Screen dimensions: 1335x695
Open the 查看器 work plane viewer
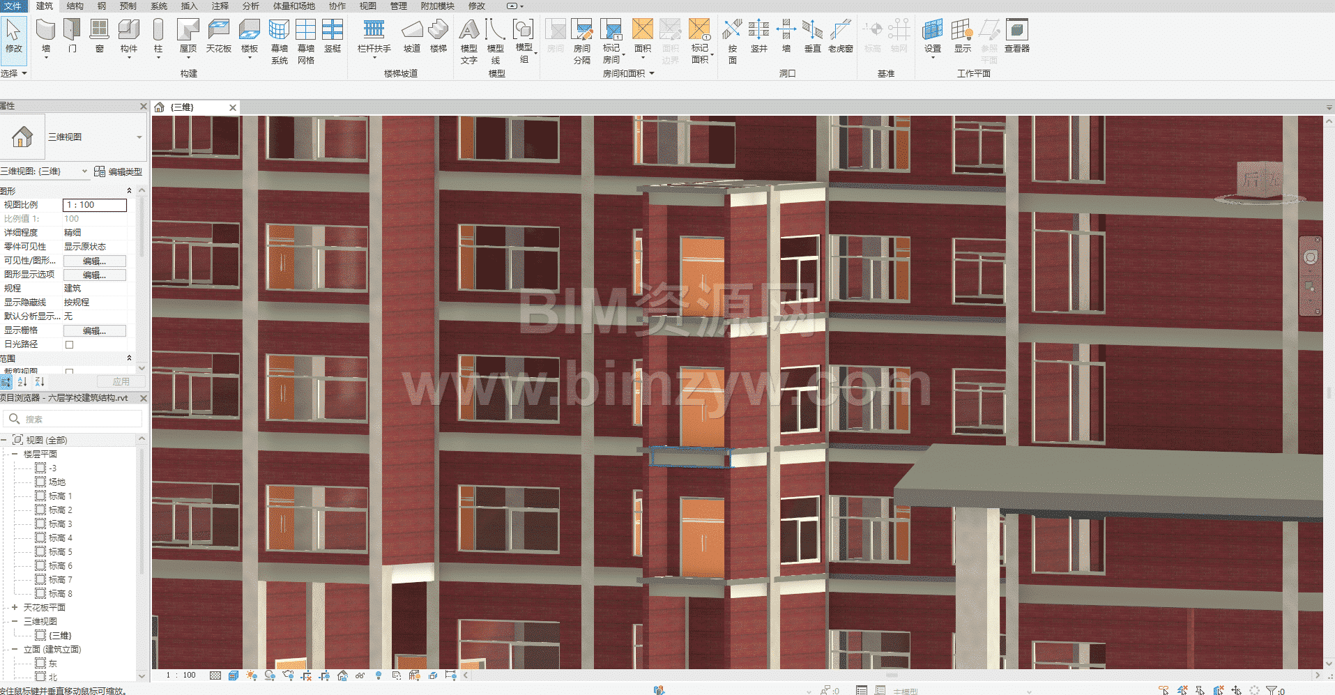coord(1017,36)
